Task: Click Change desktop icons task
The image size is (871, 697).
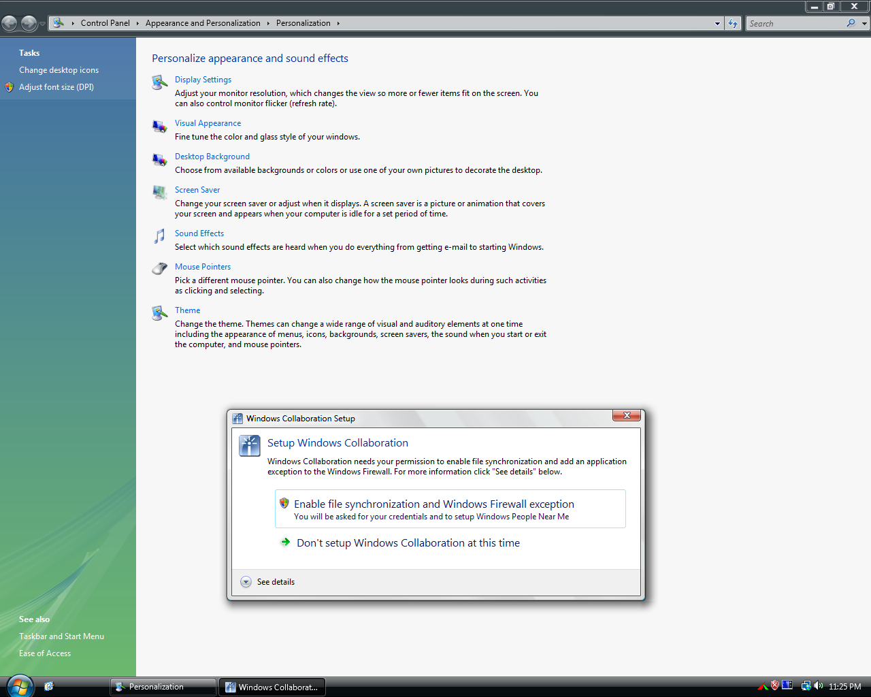Action: pyautogui.click(x=59, y=70)
